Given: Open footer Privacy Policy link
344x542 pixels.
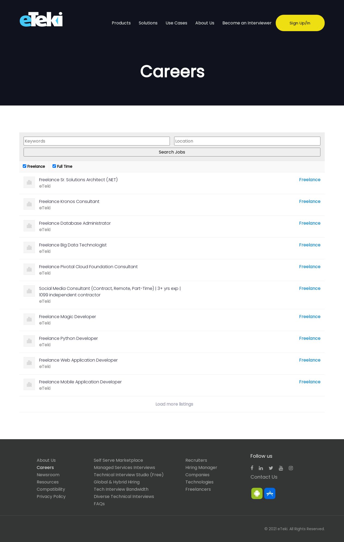Looking at the screenshot, I should (x=51, y=496).
